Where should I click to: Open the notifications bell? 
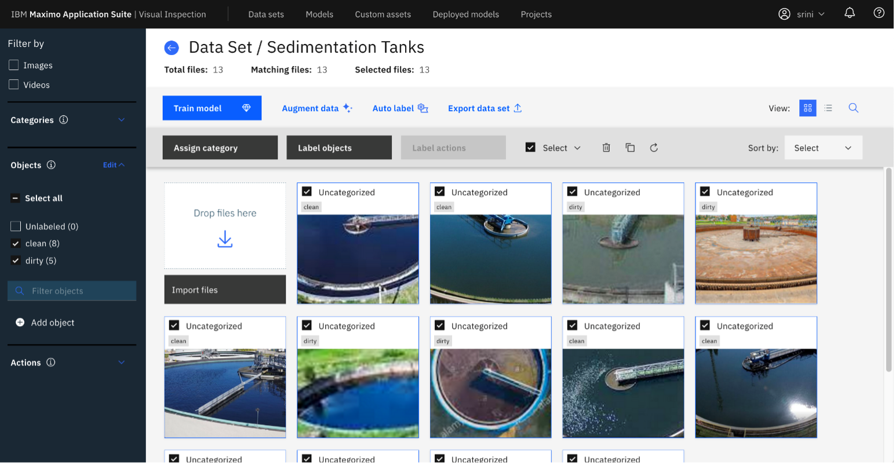point(850,13)
